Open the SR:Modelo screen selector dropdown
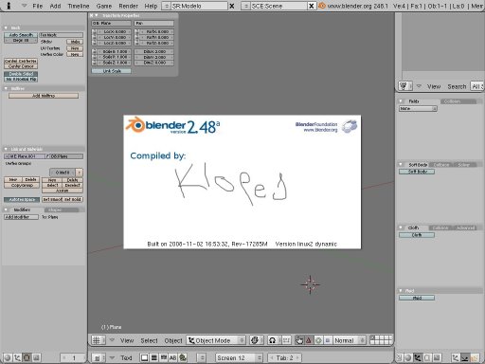Image resolution: width=485 pixels, height=364 pixels. tap(167, 6)
